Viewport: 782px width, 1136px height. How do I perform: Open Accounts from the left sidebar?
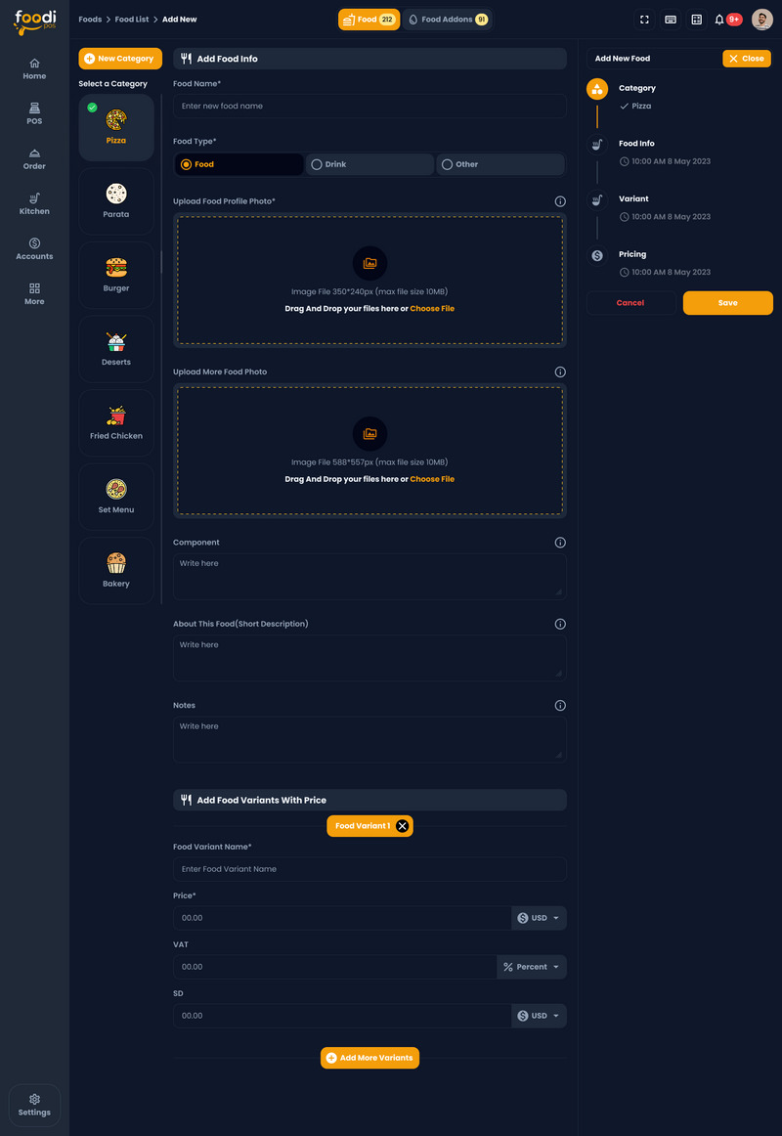[x=33, y=248]
